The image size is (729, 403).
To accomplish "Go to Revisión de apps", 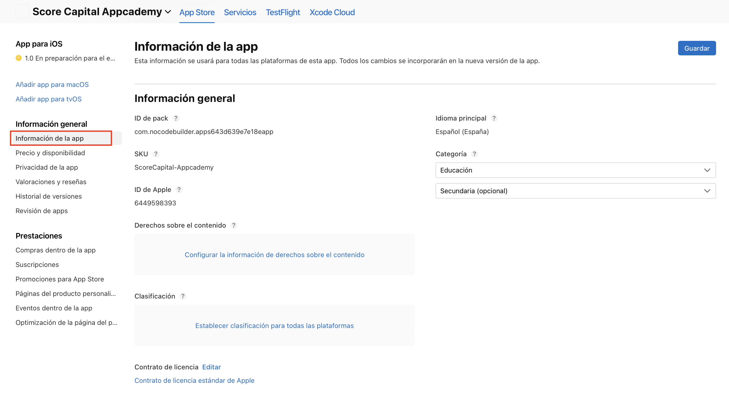I will (x=42, y=211).
